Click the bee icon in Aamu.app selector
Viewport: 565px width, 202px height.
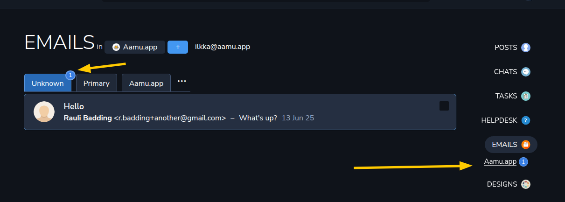tap(116, 47)
